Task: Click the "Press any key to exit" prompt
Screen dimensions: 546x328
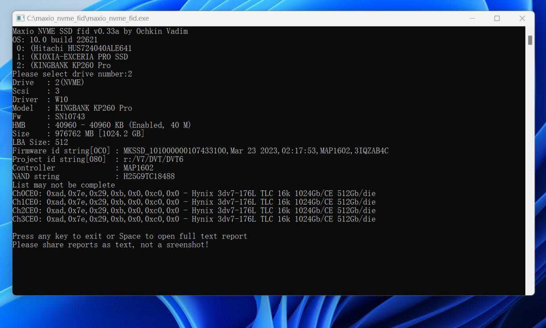Action: (x=129, y=236)
